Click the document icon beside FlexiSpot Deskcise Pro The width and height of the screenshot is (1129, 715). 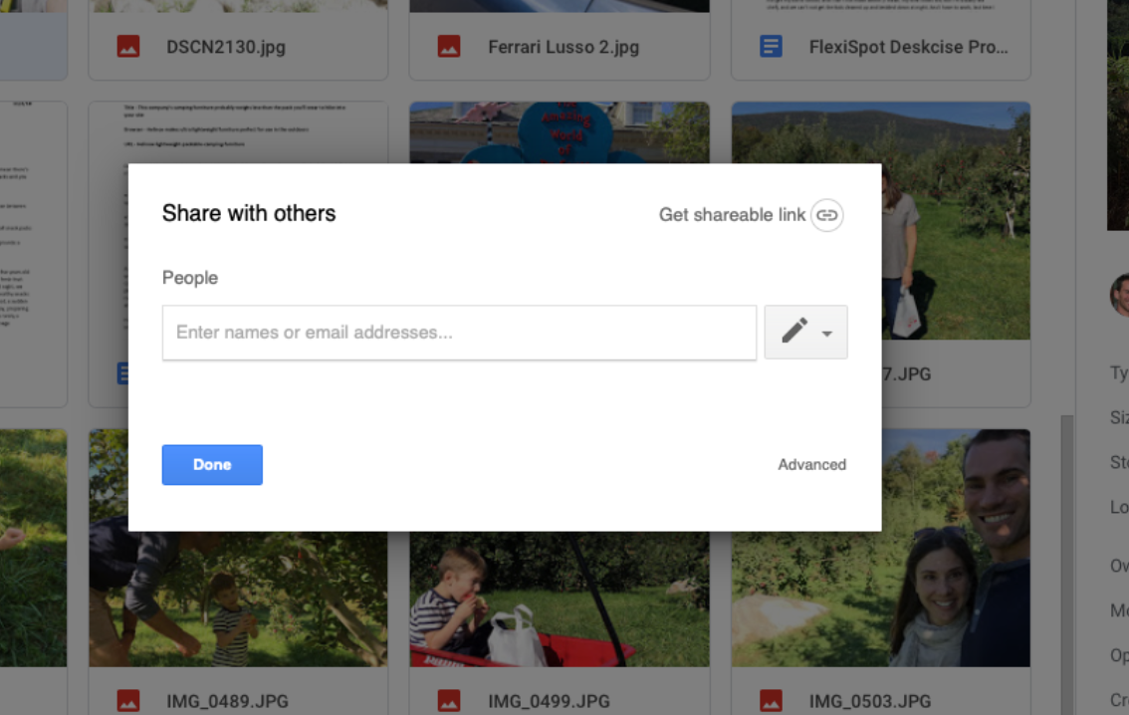pyautogui.click(x=771, y=47)
